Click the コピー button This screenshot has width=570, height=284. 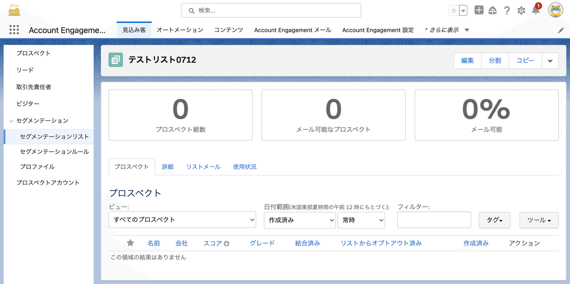click(525, 61)
